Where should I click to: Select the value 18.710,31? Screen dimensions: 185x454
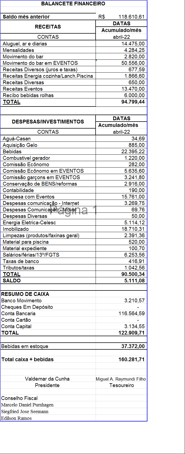133,229
